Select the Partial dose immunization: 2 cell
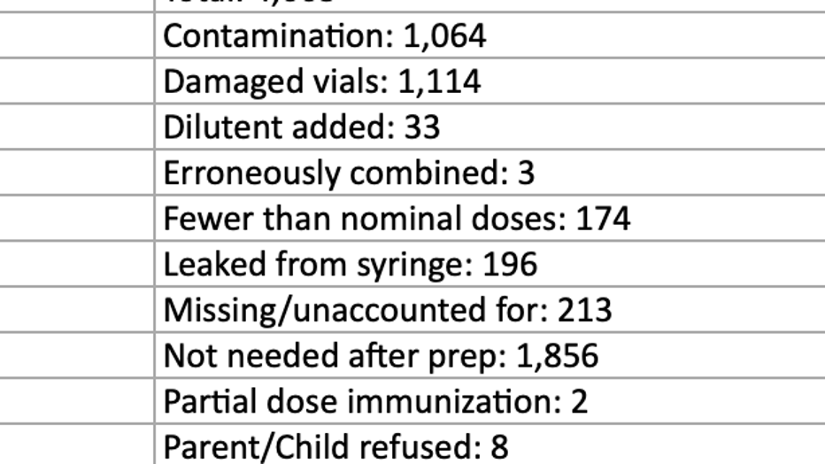Screen dimensions: 825x464 click(x=490, y=401)
